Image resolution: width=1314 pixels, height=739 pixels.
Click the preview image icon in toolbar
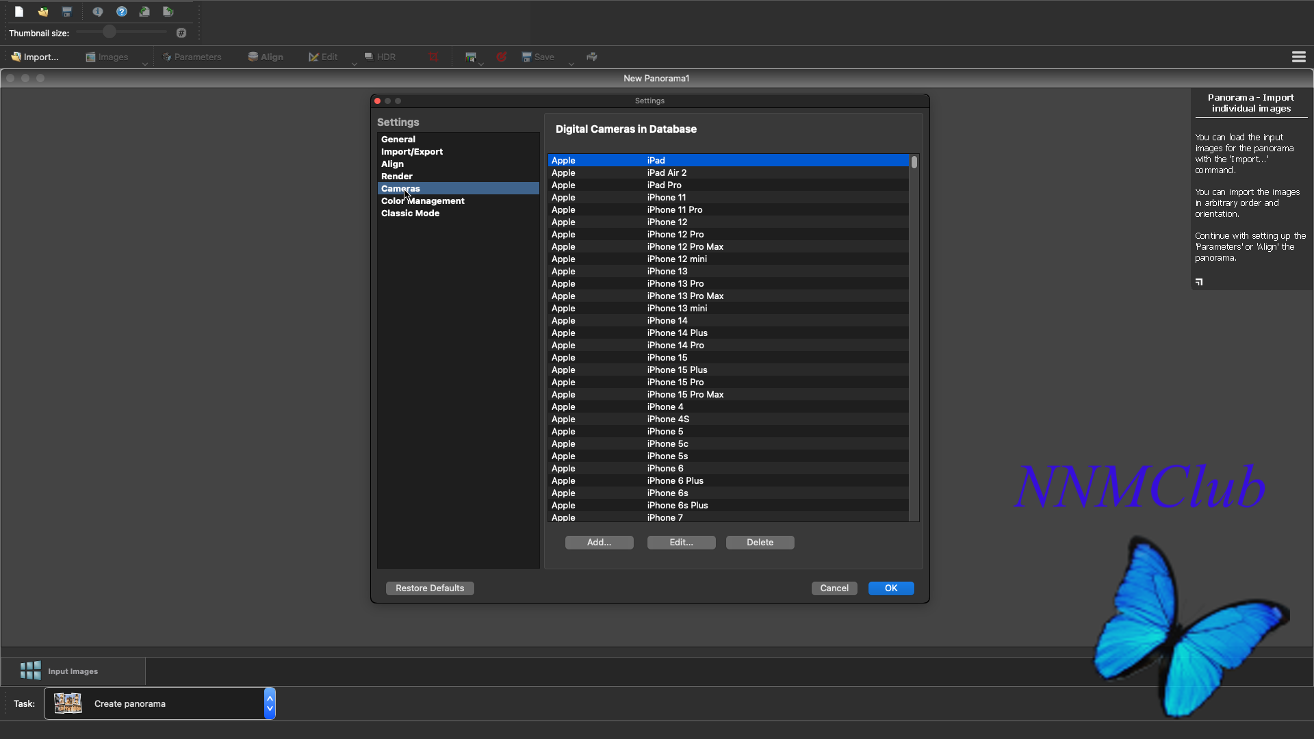click(471, 57)
